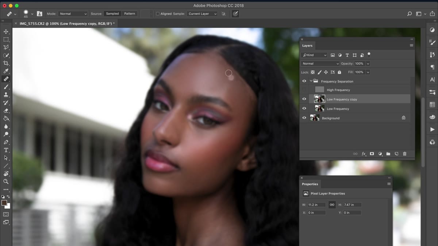Toggle layer filtering on or off
The width and height of the screenshot is (438, 246).
pyautogui.click(x=369, y=55)
